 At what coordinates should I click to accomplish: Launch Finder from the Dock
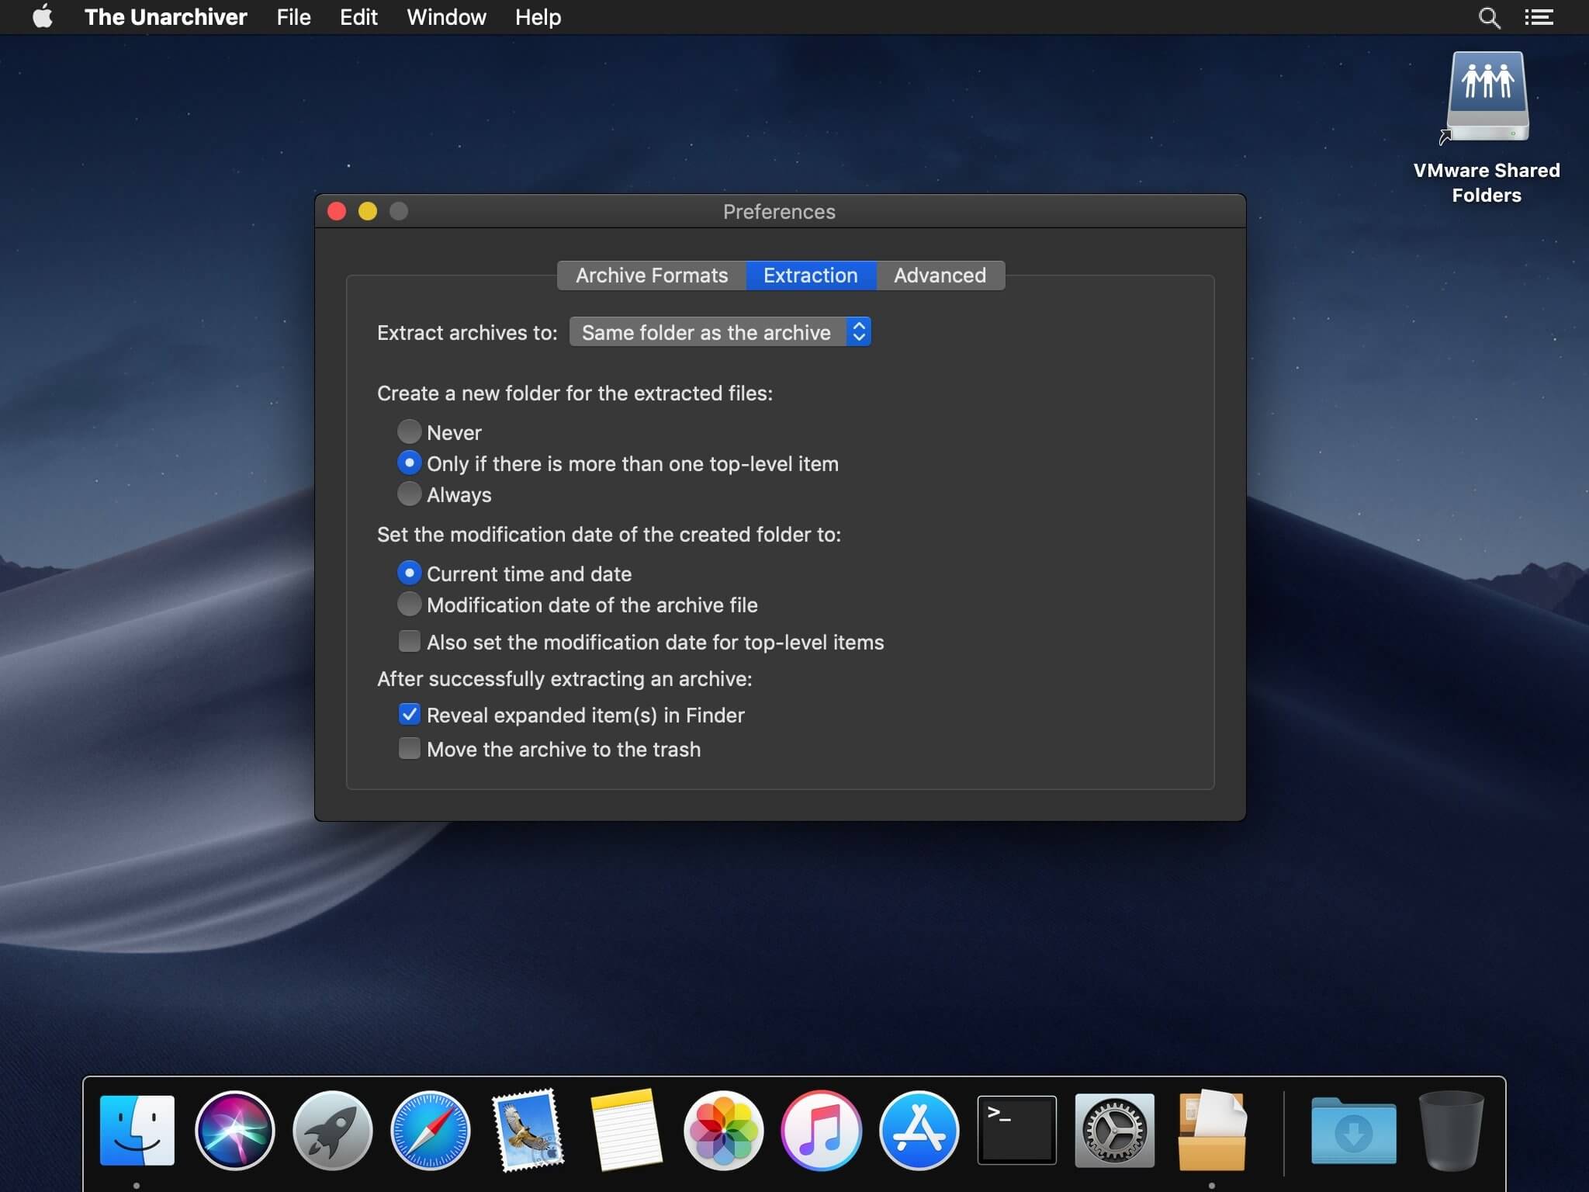click(x=137, y=1130)
